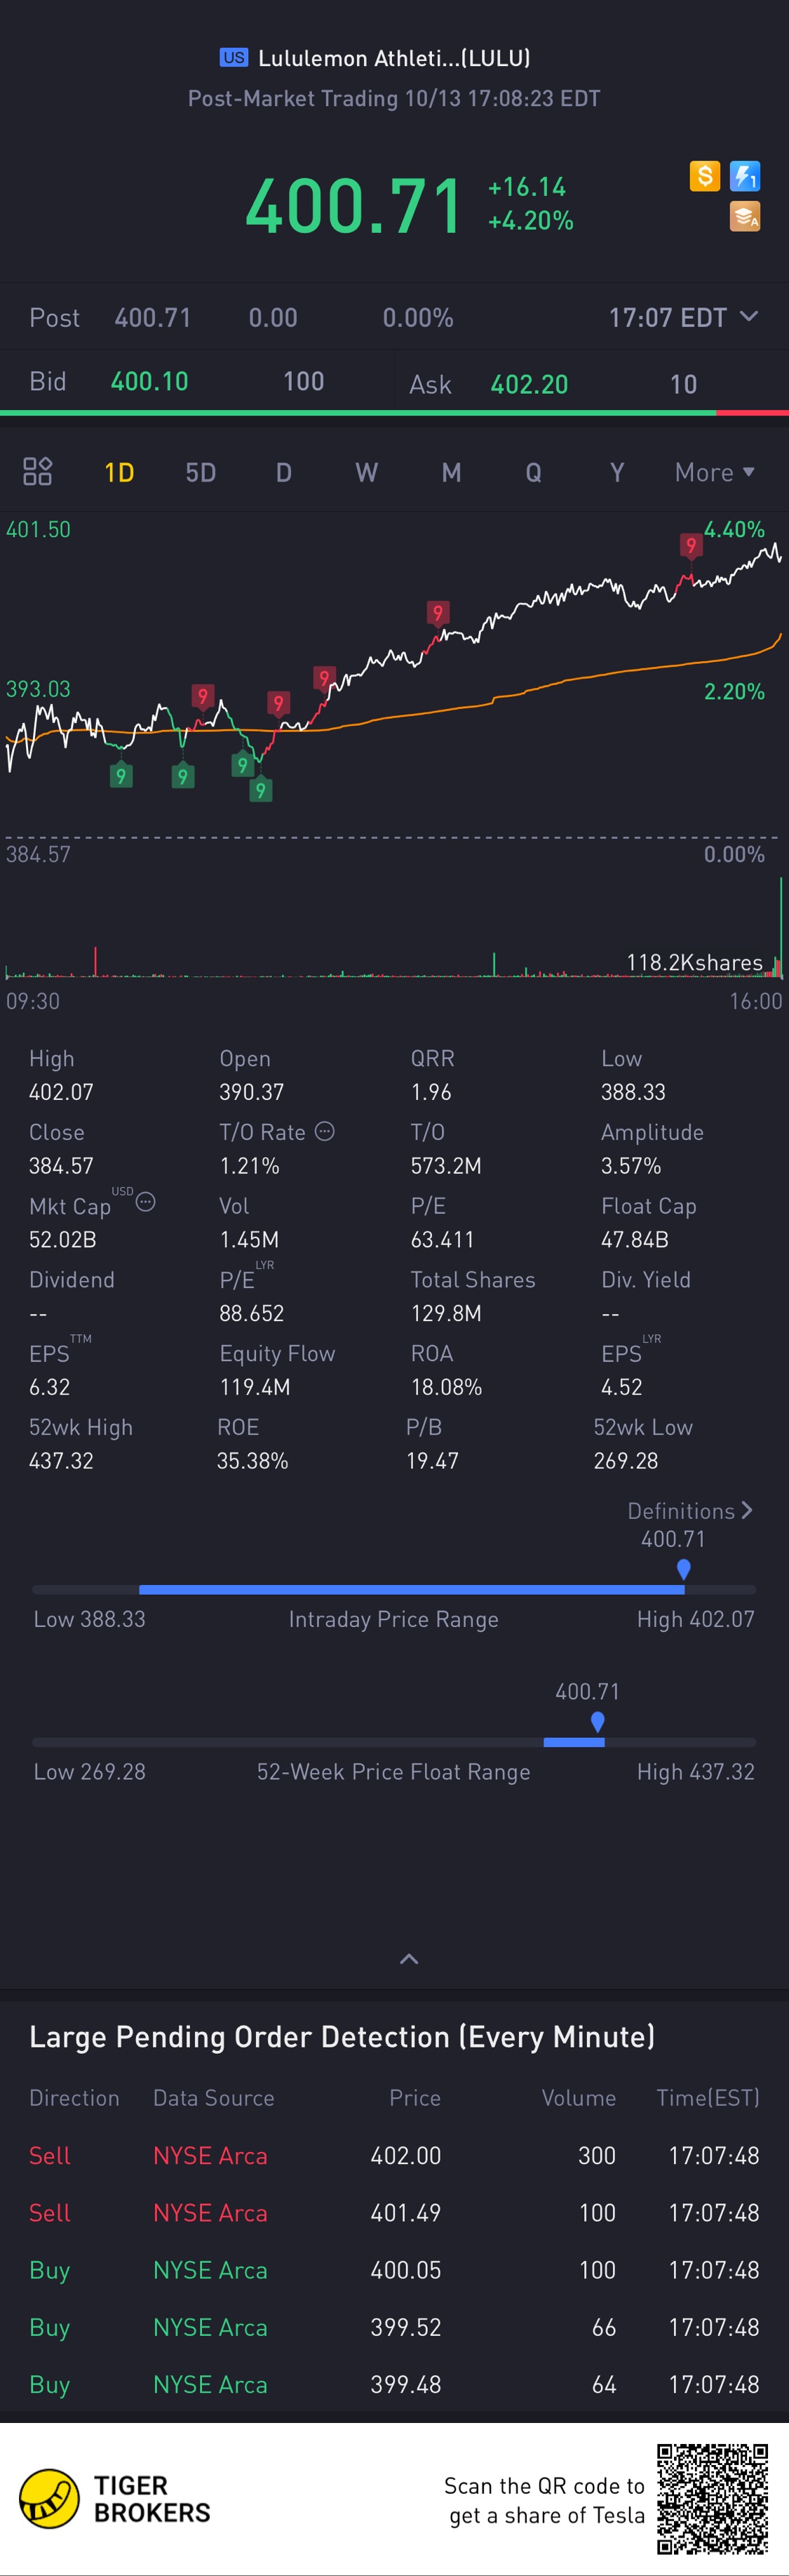
Task: Open the chart layout grid icon
Action: point(38,471)
